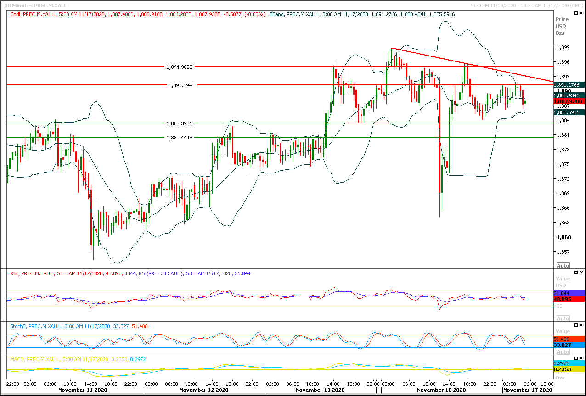586x396 pixels.
Task: Click the Cndl PREC.M.XAU= legend text
Action: 139,15
